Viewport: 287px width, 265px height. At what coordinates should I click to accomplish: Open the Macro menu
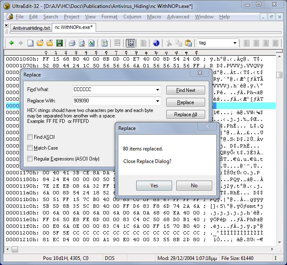pos(154,17)
